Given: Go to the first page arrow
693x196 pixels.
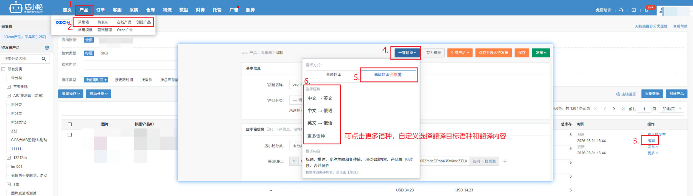Looking at the screenshot, I should [596, 109].
